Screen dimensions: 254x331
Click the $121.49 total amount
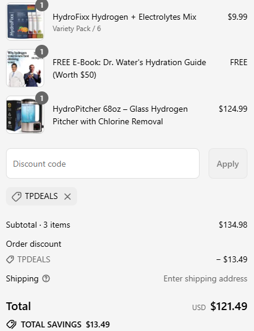229,306
